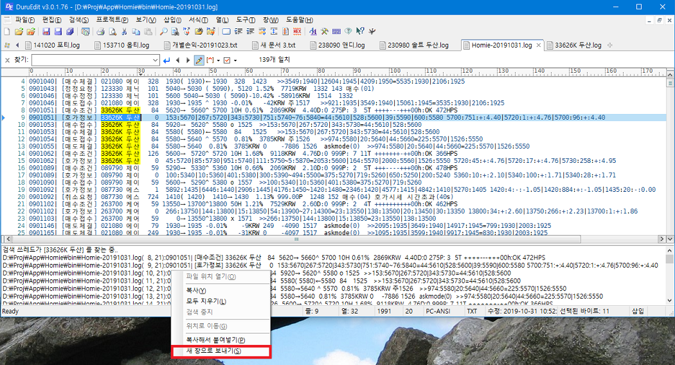This screenshot has width=675, height=365.
Task: Click the Save All stacked disks icon
Action: tap(69, 32)
